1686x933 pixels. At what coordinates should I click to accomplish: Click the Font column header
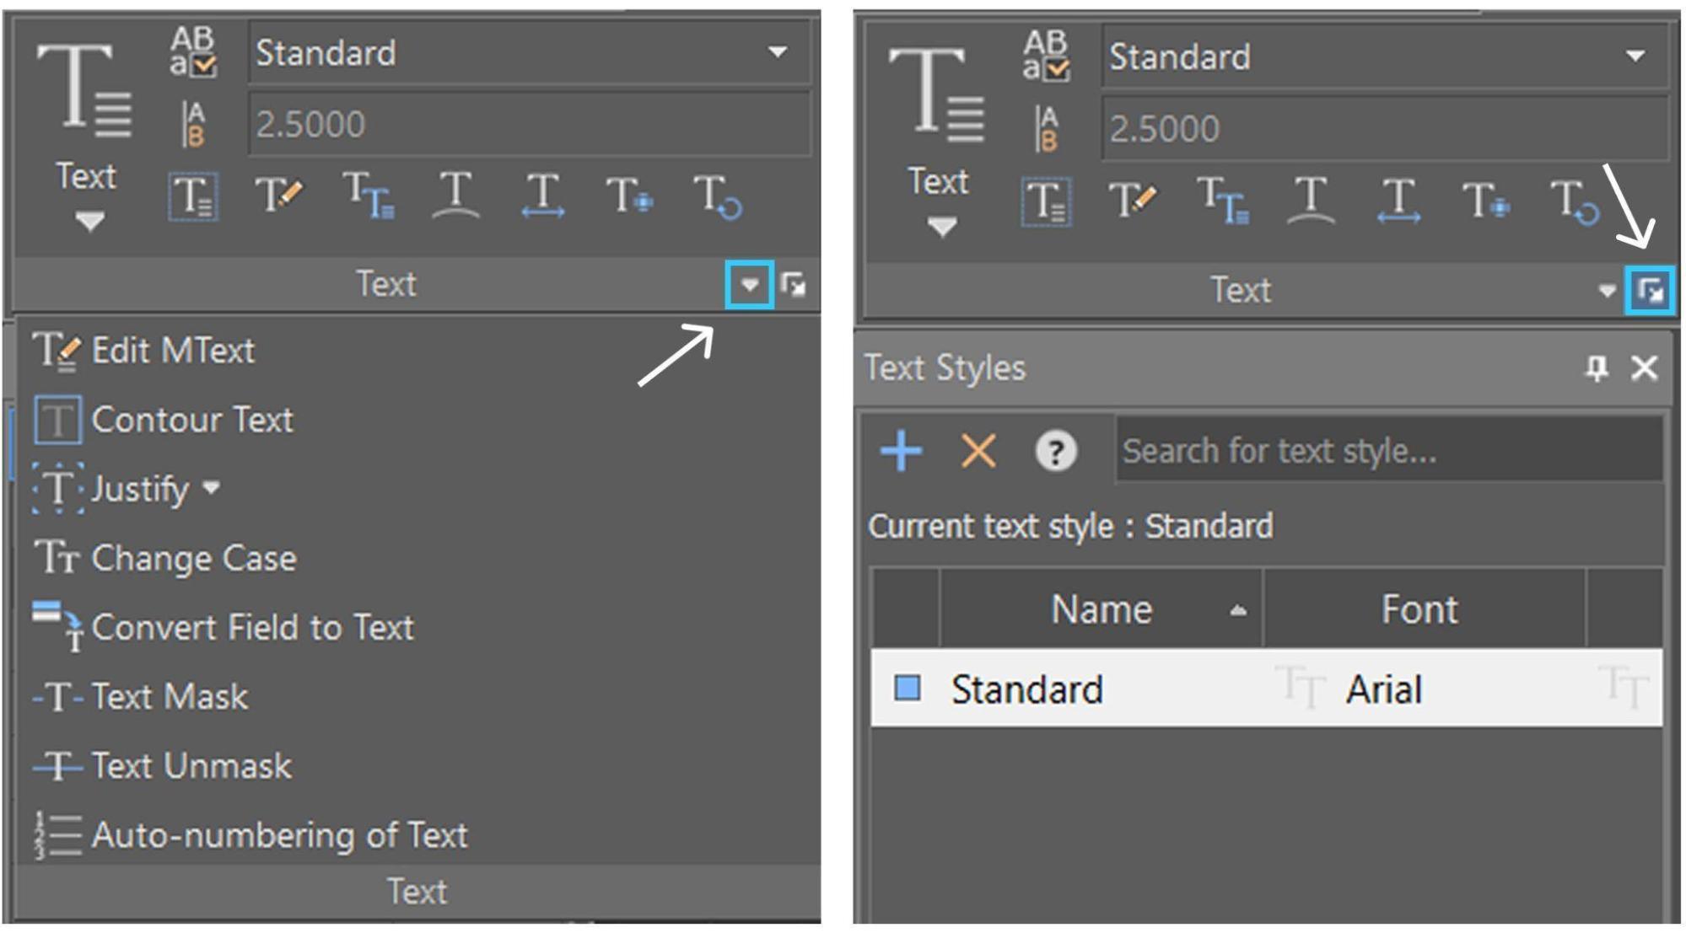coord(1420,609)
